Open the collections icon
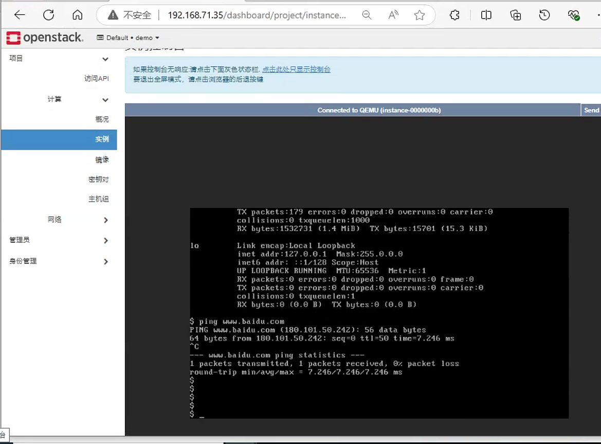 516,15
